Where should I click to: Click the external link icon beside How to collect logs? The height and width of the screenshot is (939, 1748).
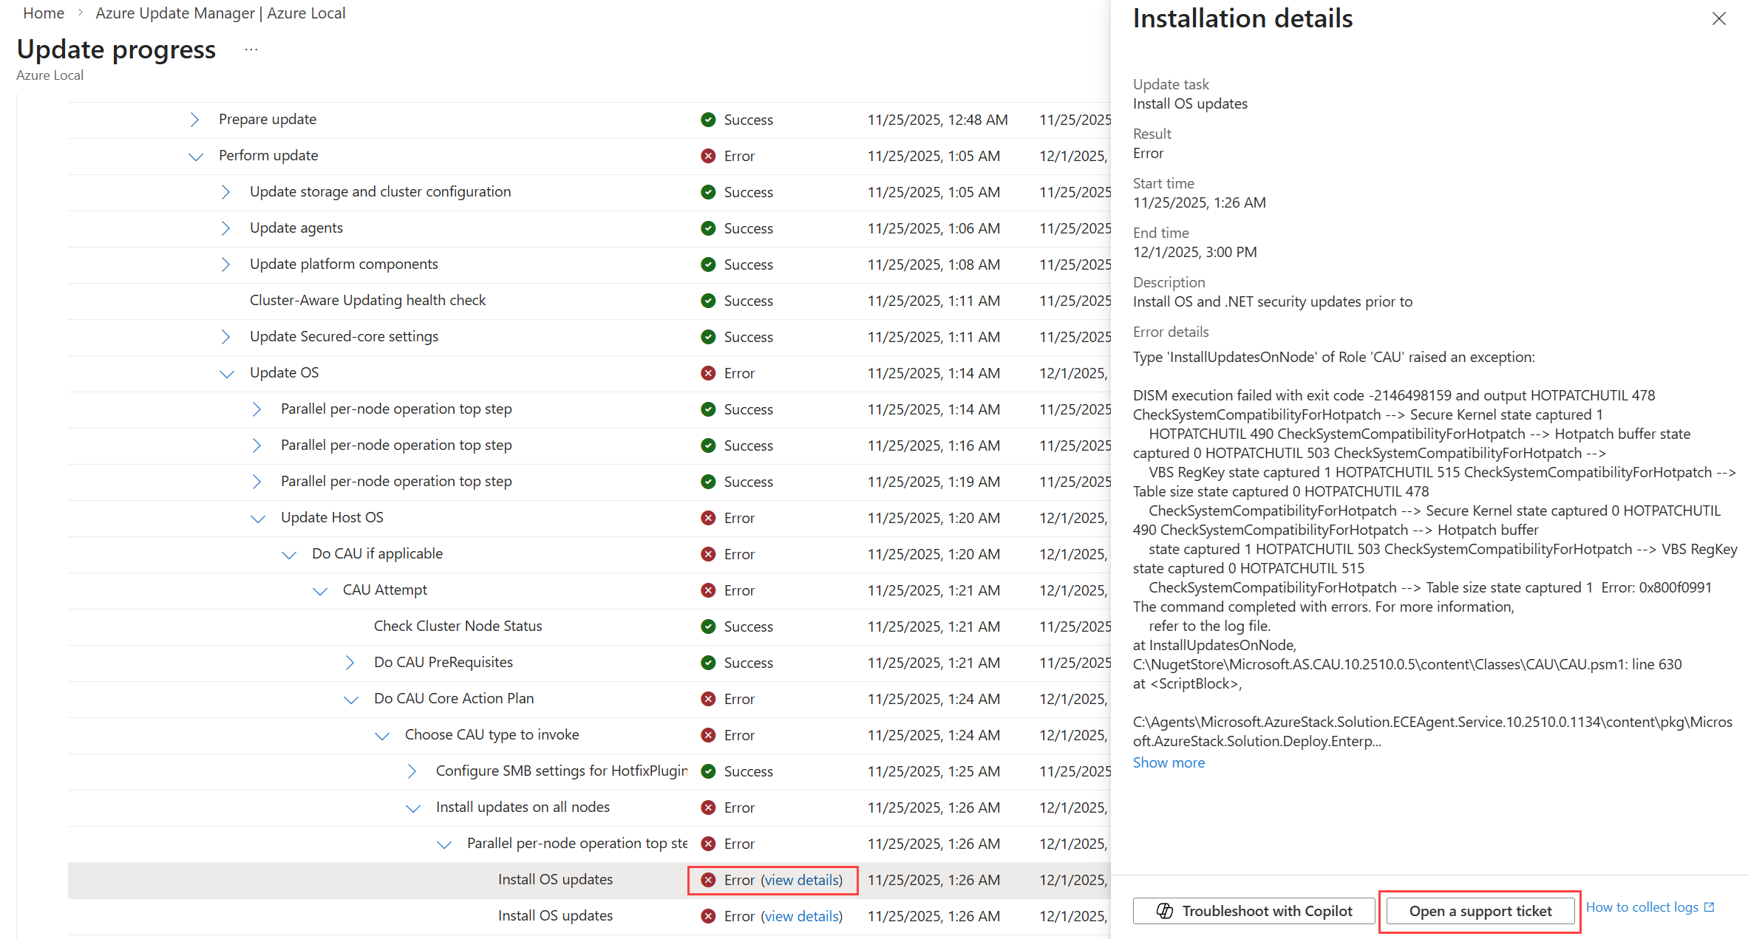pyautogui.click(x=1710, y=907)
